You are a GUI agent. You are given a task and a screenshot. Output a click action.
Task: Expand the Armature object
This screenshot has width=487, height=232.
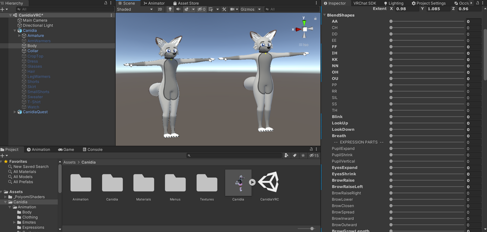pyautogui.click(x=19, y=36)
